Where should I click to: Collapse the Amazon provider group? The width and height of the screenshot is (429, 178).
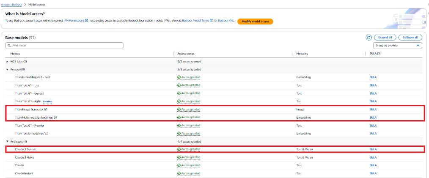point(7,70)
